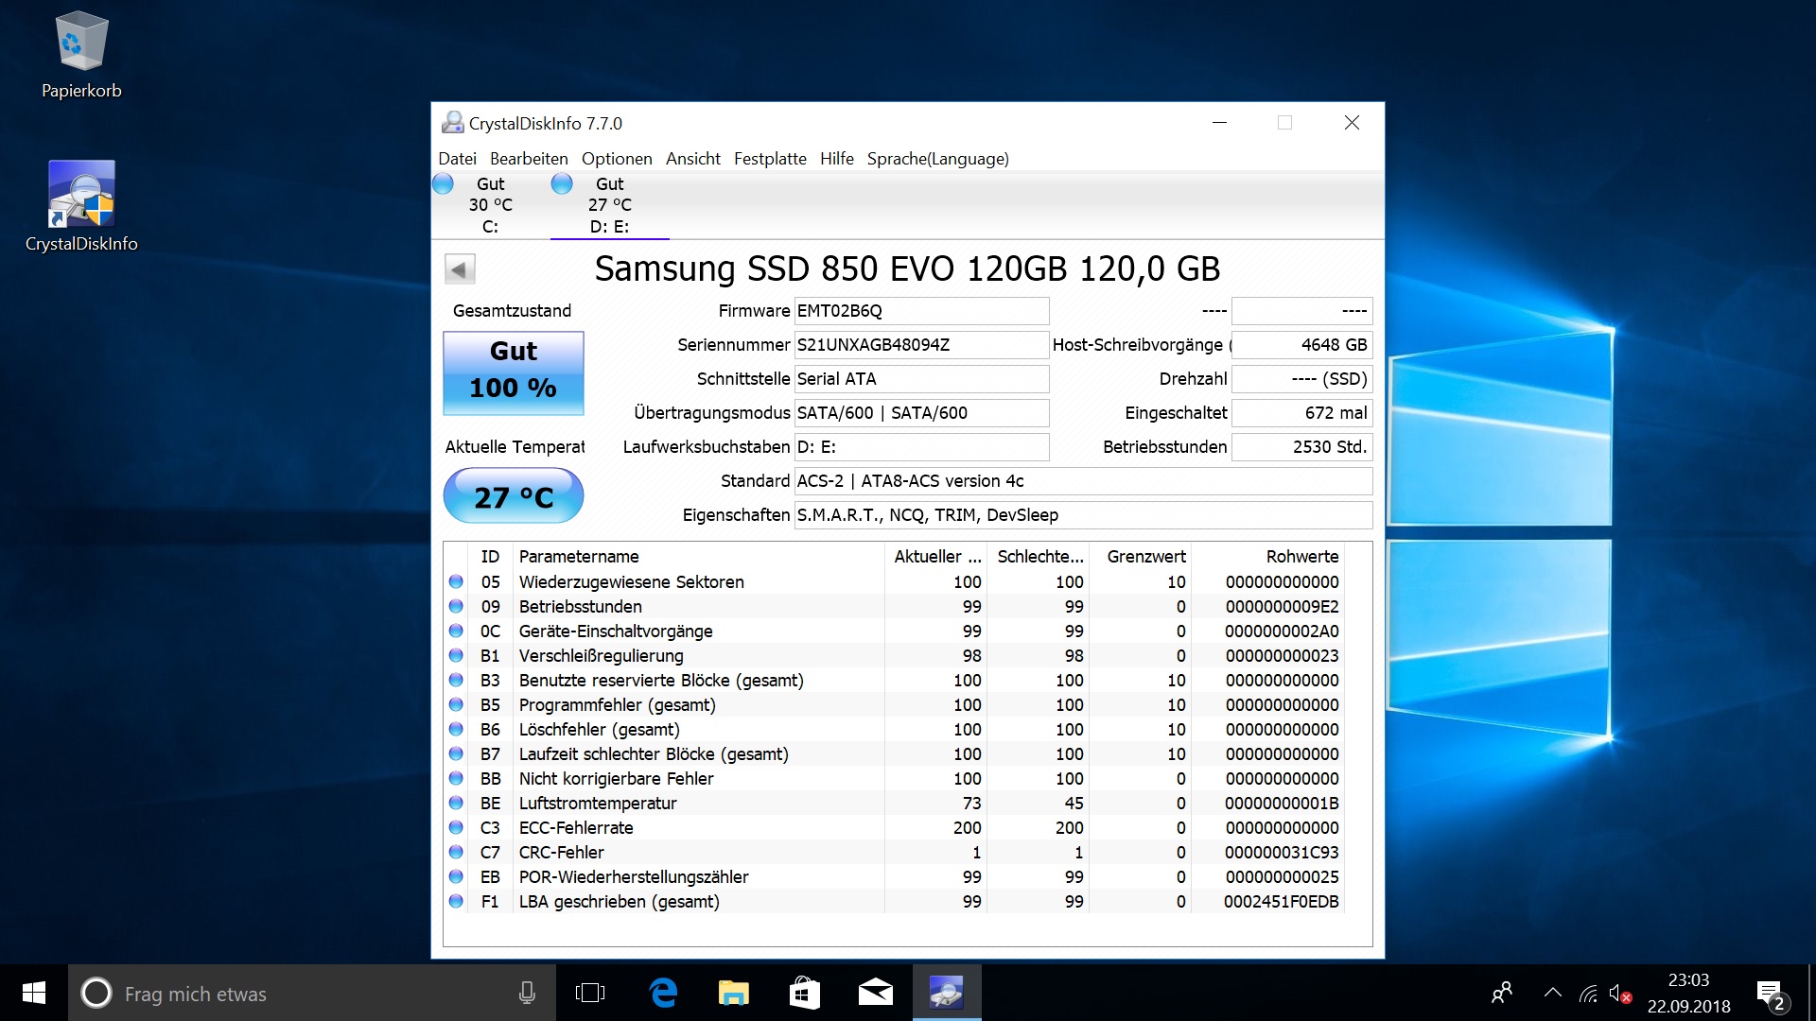The image size is (1816, 1021).
Task: Open the Datei menu
Action: (457, 159)
